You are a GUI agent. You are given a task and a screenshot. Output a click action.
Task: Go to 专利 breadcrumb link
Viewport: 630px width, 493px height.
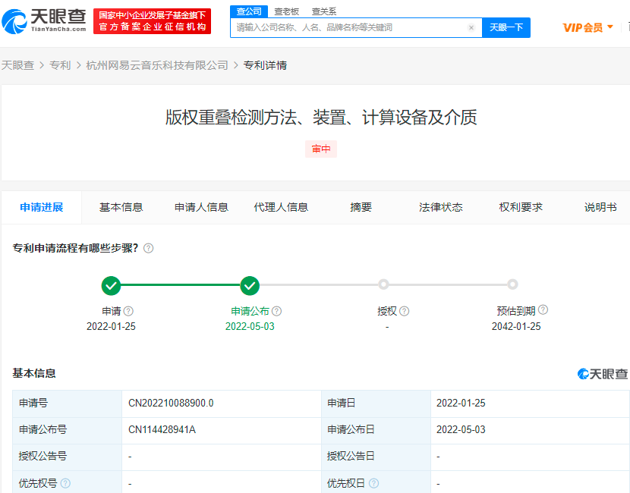(x=60, y=65)
